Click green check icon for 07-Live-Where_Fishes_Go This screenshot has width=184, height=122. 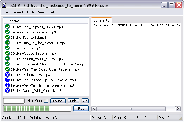coord(7,58)
